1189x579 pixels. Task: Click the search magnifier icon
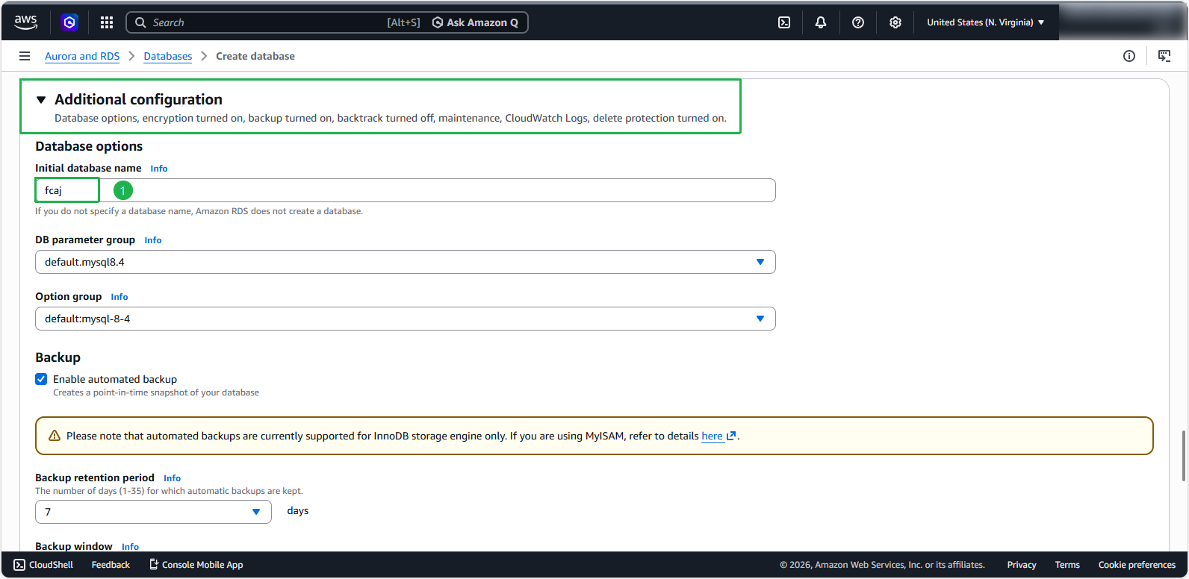point(140,22)
